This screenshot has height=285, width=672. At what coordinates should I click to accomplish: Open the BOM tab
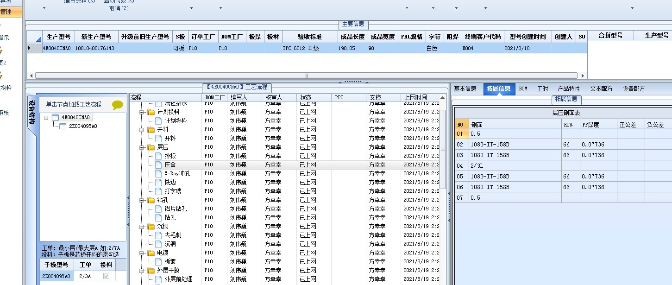pyautogui.click(x=523, y=89)
